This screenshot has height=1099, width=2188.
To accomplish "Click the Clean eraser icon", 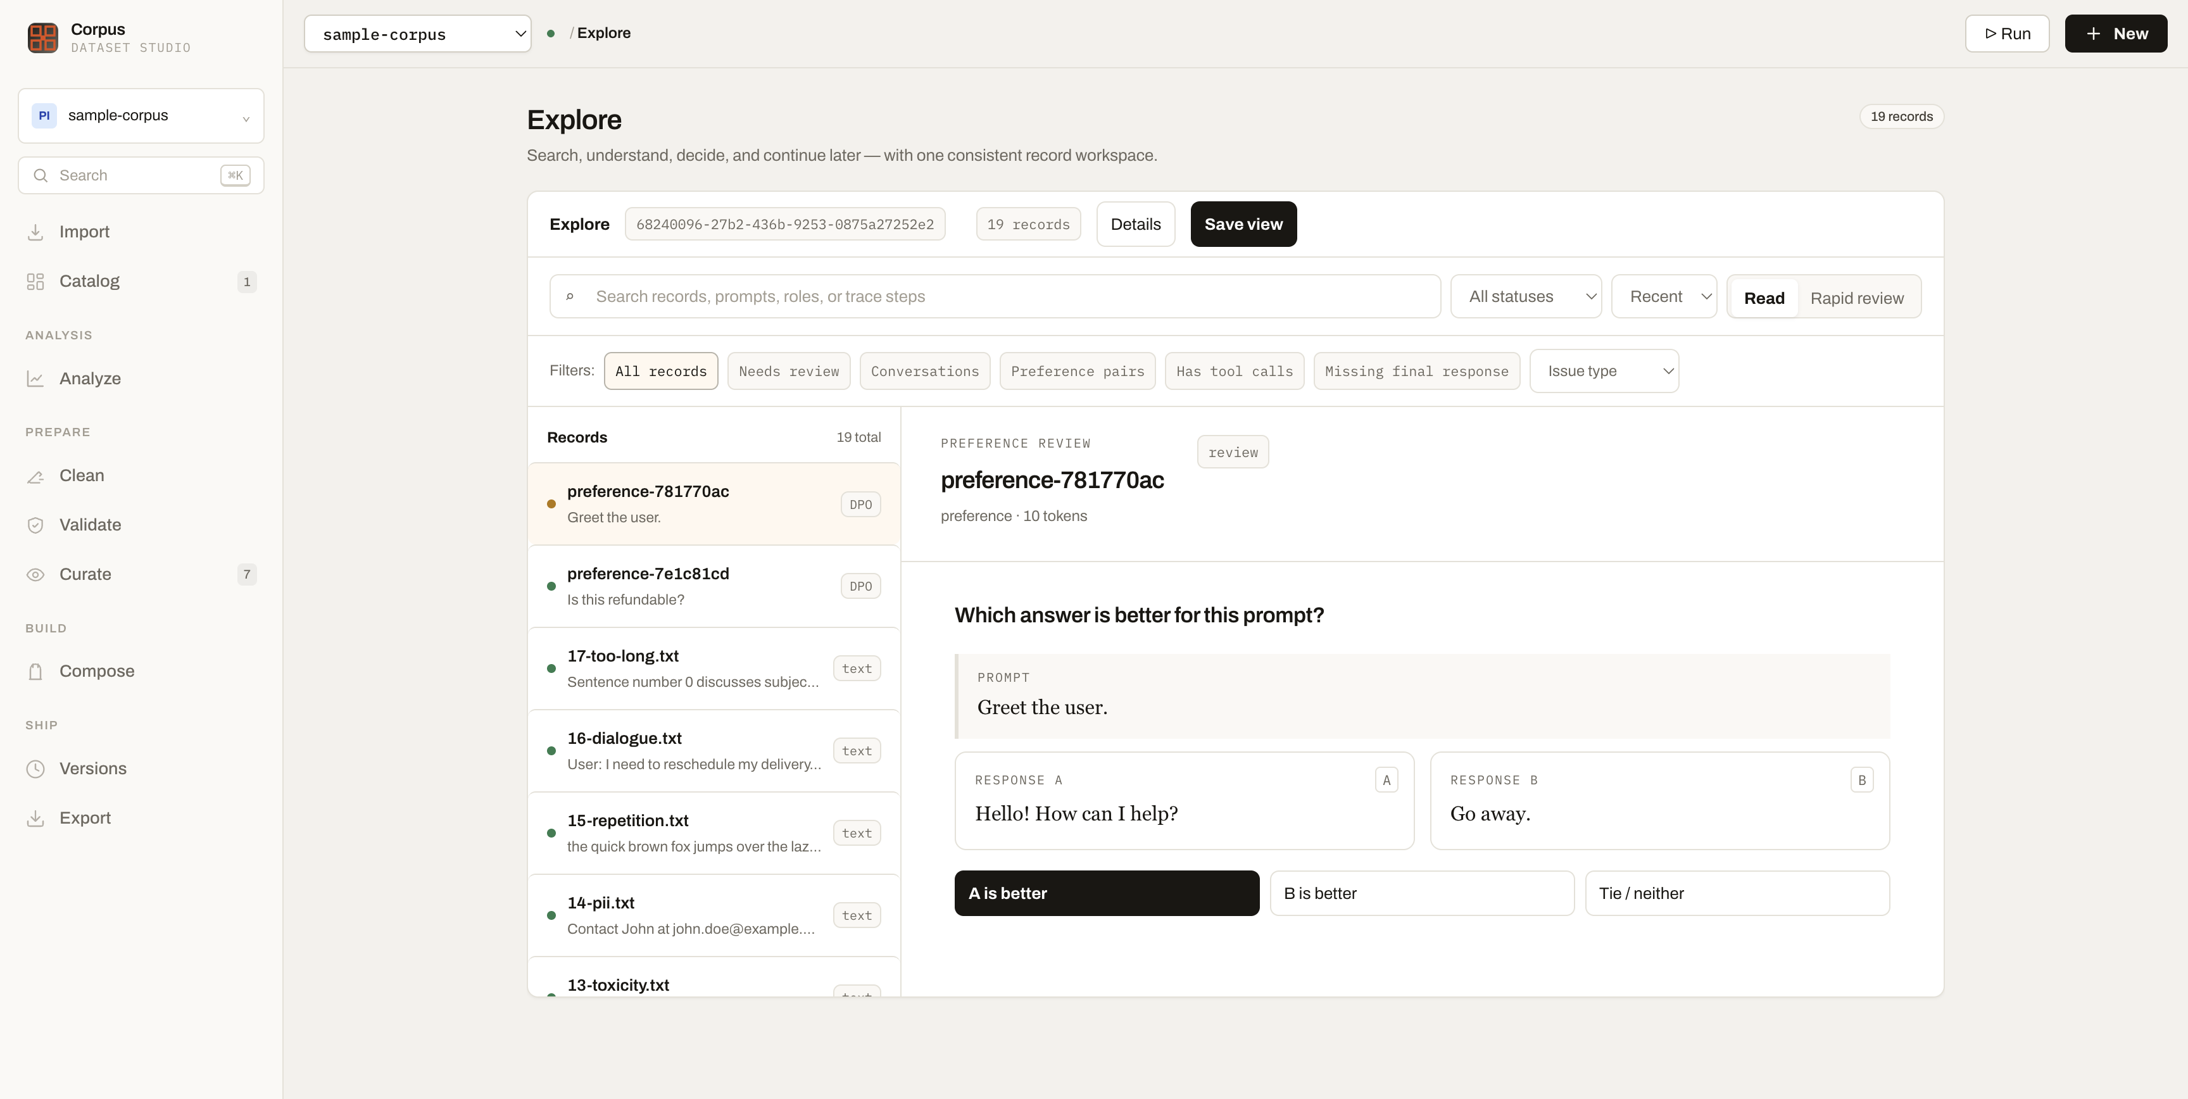I will pos(35,475).
